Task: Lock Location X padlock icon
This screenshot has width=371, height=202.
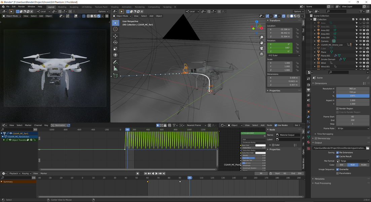Action: click(297, 29)
